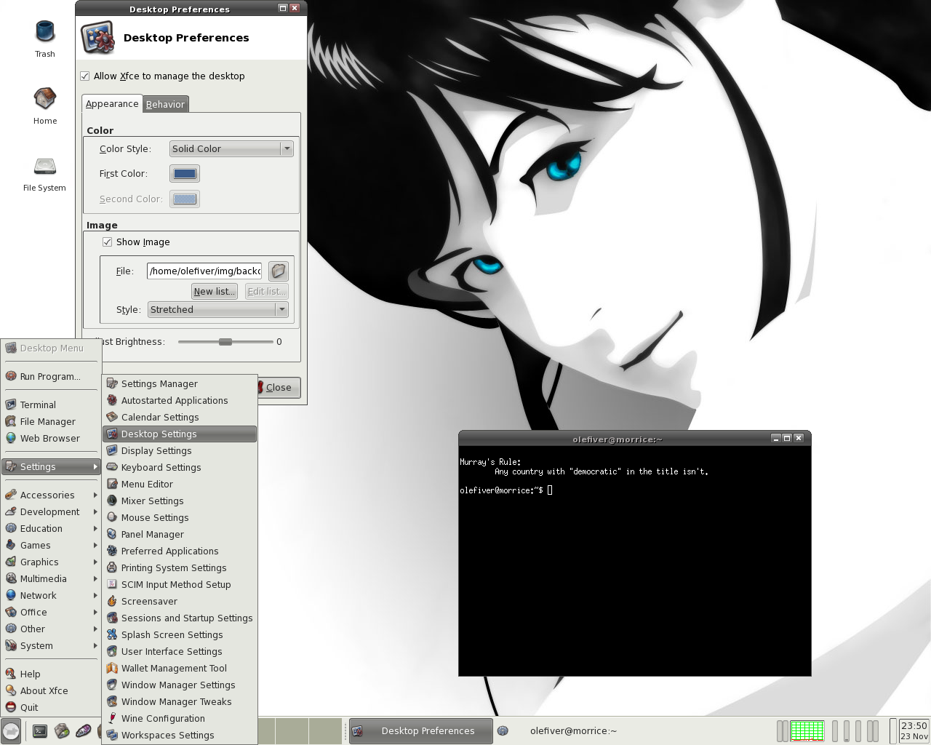The image size is (931, 745).
Task: Click the New list... button
Action: tap(215, 291)
